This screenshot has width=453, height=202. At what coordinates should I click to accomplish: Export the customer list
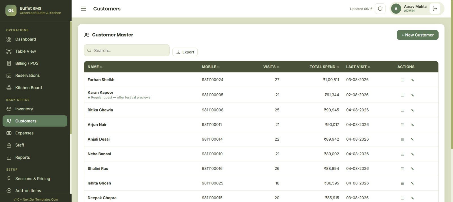pyautogui.click(x=185, y=52)
